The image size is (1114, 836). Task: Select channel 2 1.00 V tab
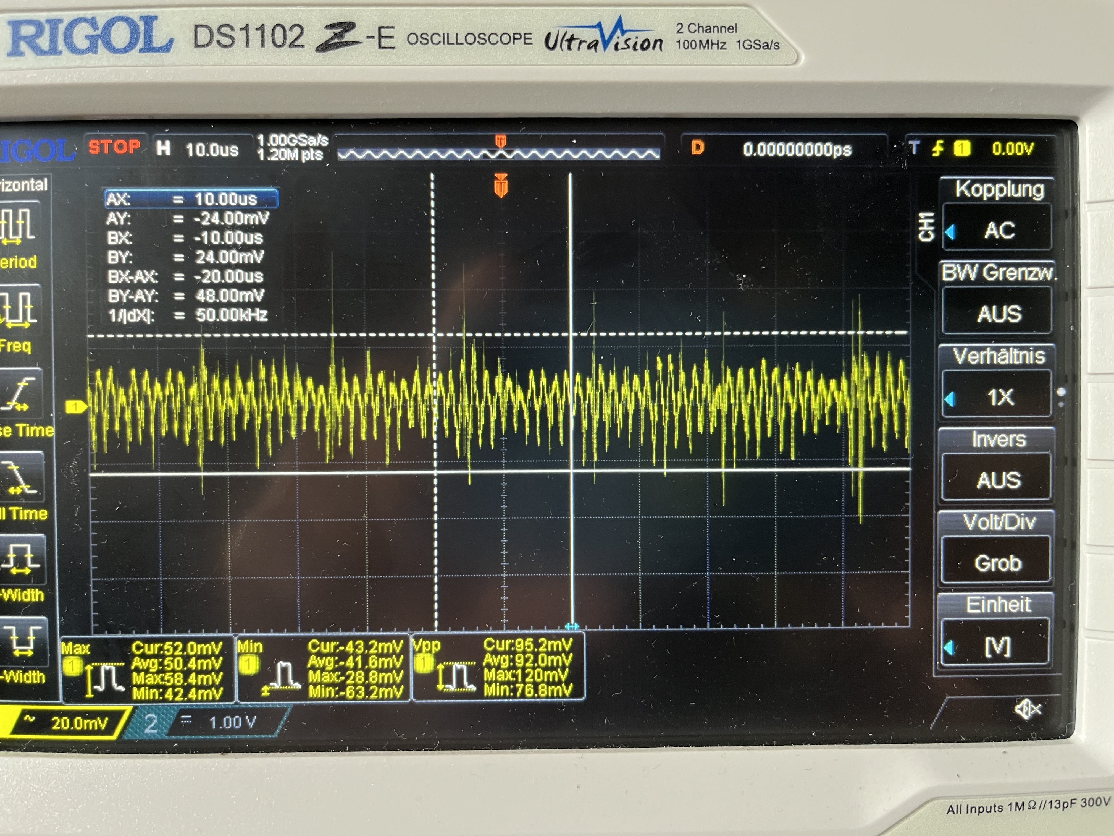click(x=212, y=723)
